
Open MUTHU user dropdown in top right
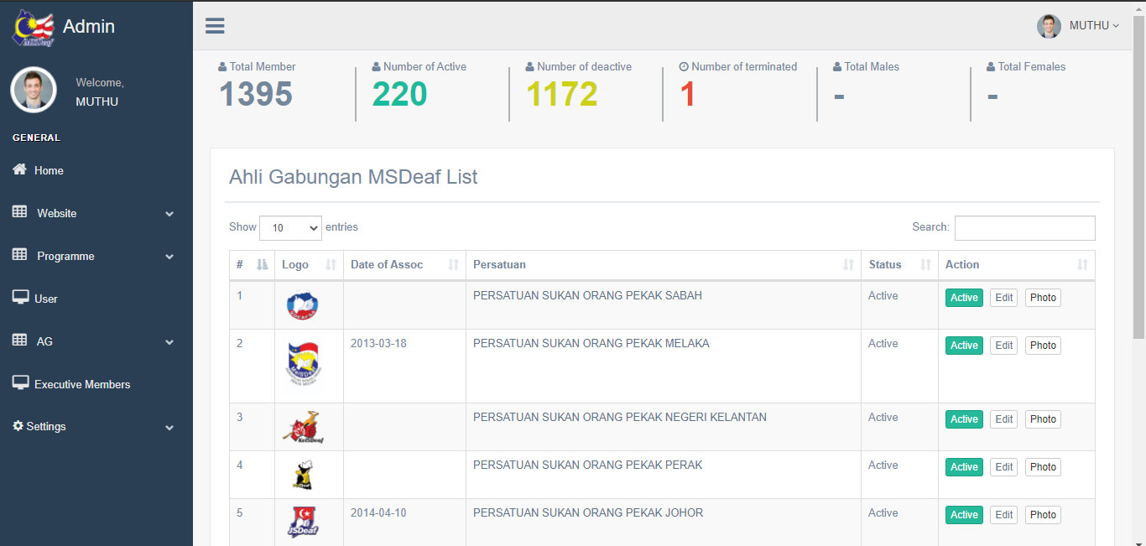click(1078, 26)
